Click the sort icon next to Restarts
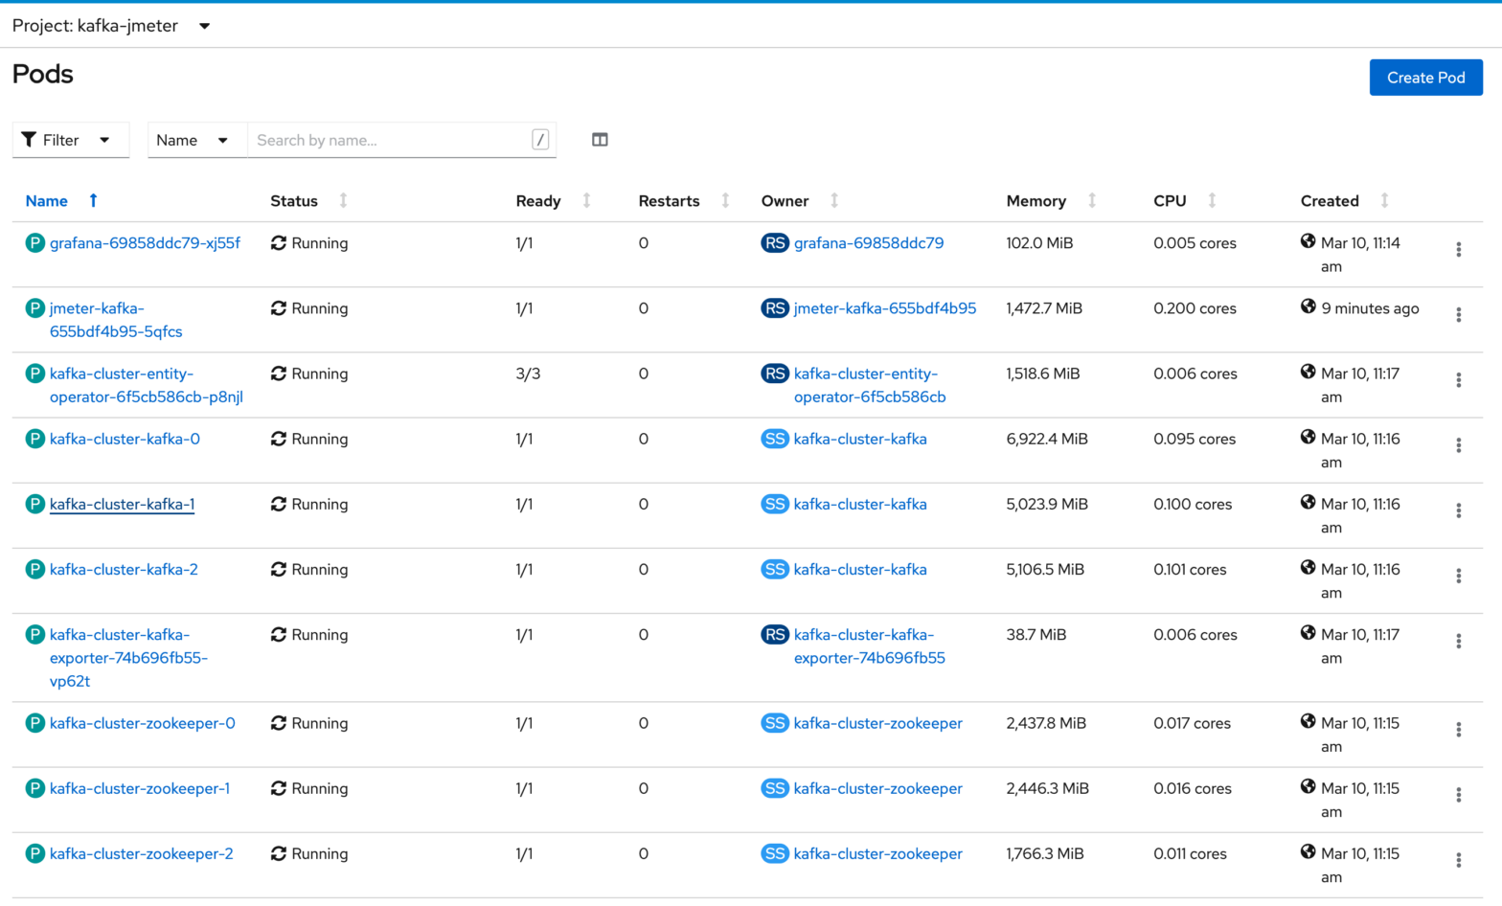Image resolution: width=1502 pixels, height=906 pixels. (x=725, y=200)
